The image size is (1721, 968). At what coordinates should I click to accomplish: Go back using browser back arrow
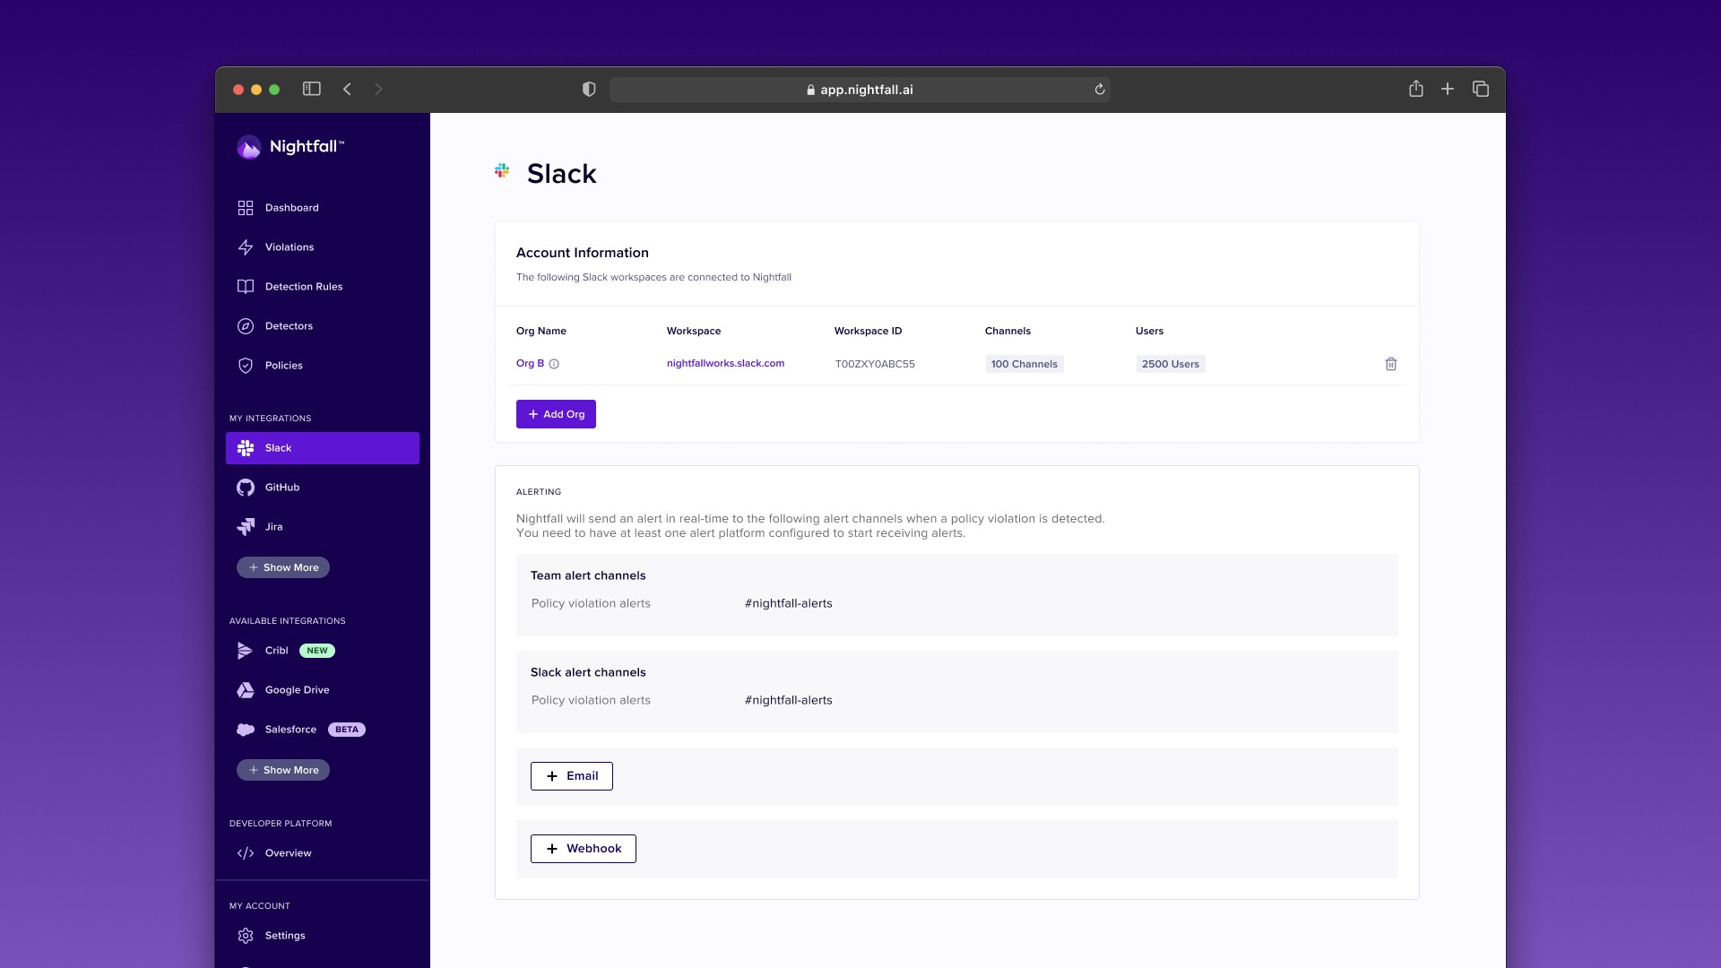[348, 89]
